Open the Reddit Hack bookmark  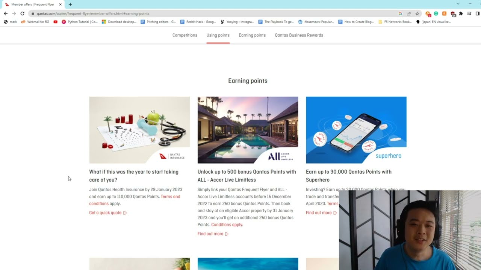[198, 22]
